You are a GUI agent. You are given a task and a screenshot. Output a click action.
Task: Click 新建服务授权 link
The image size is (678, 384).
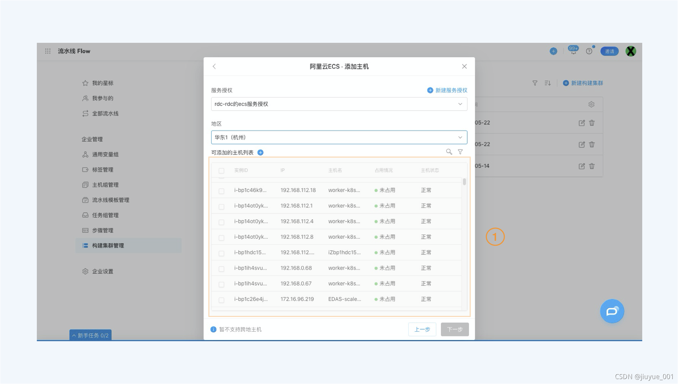pyautogui.click(x=447, y=90)
